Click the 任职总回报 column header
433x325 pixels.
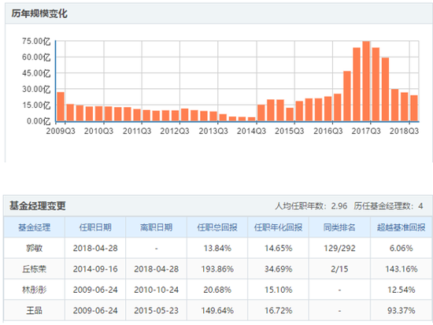217,227
